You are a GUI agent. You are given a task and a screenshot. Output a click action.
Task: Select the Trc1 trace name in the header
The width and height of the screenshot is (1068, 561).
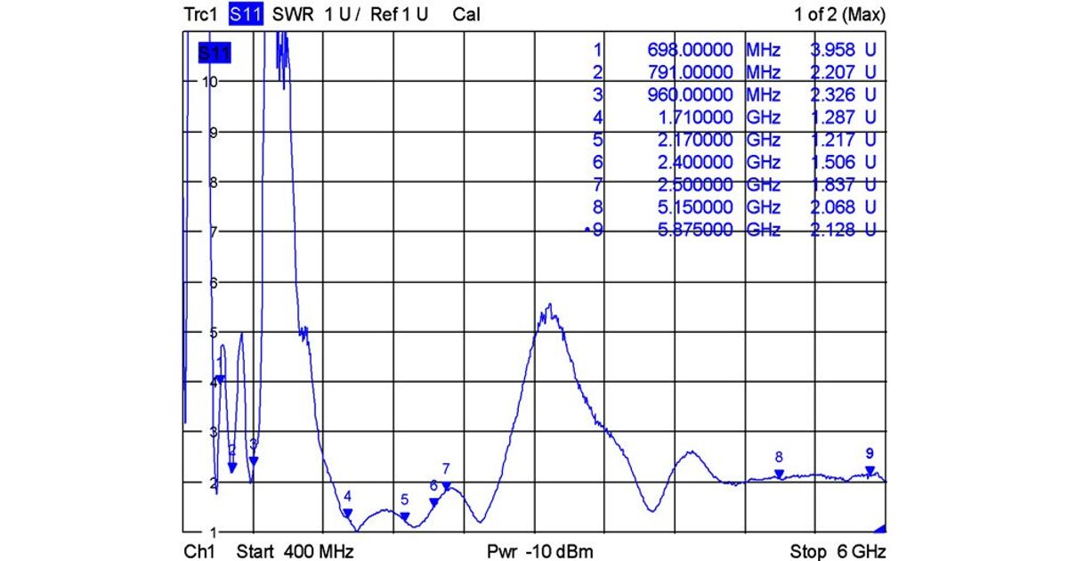click(201, 14)
